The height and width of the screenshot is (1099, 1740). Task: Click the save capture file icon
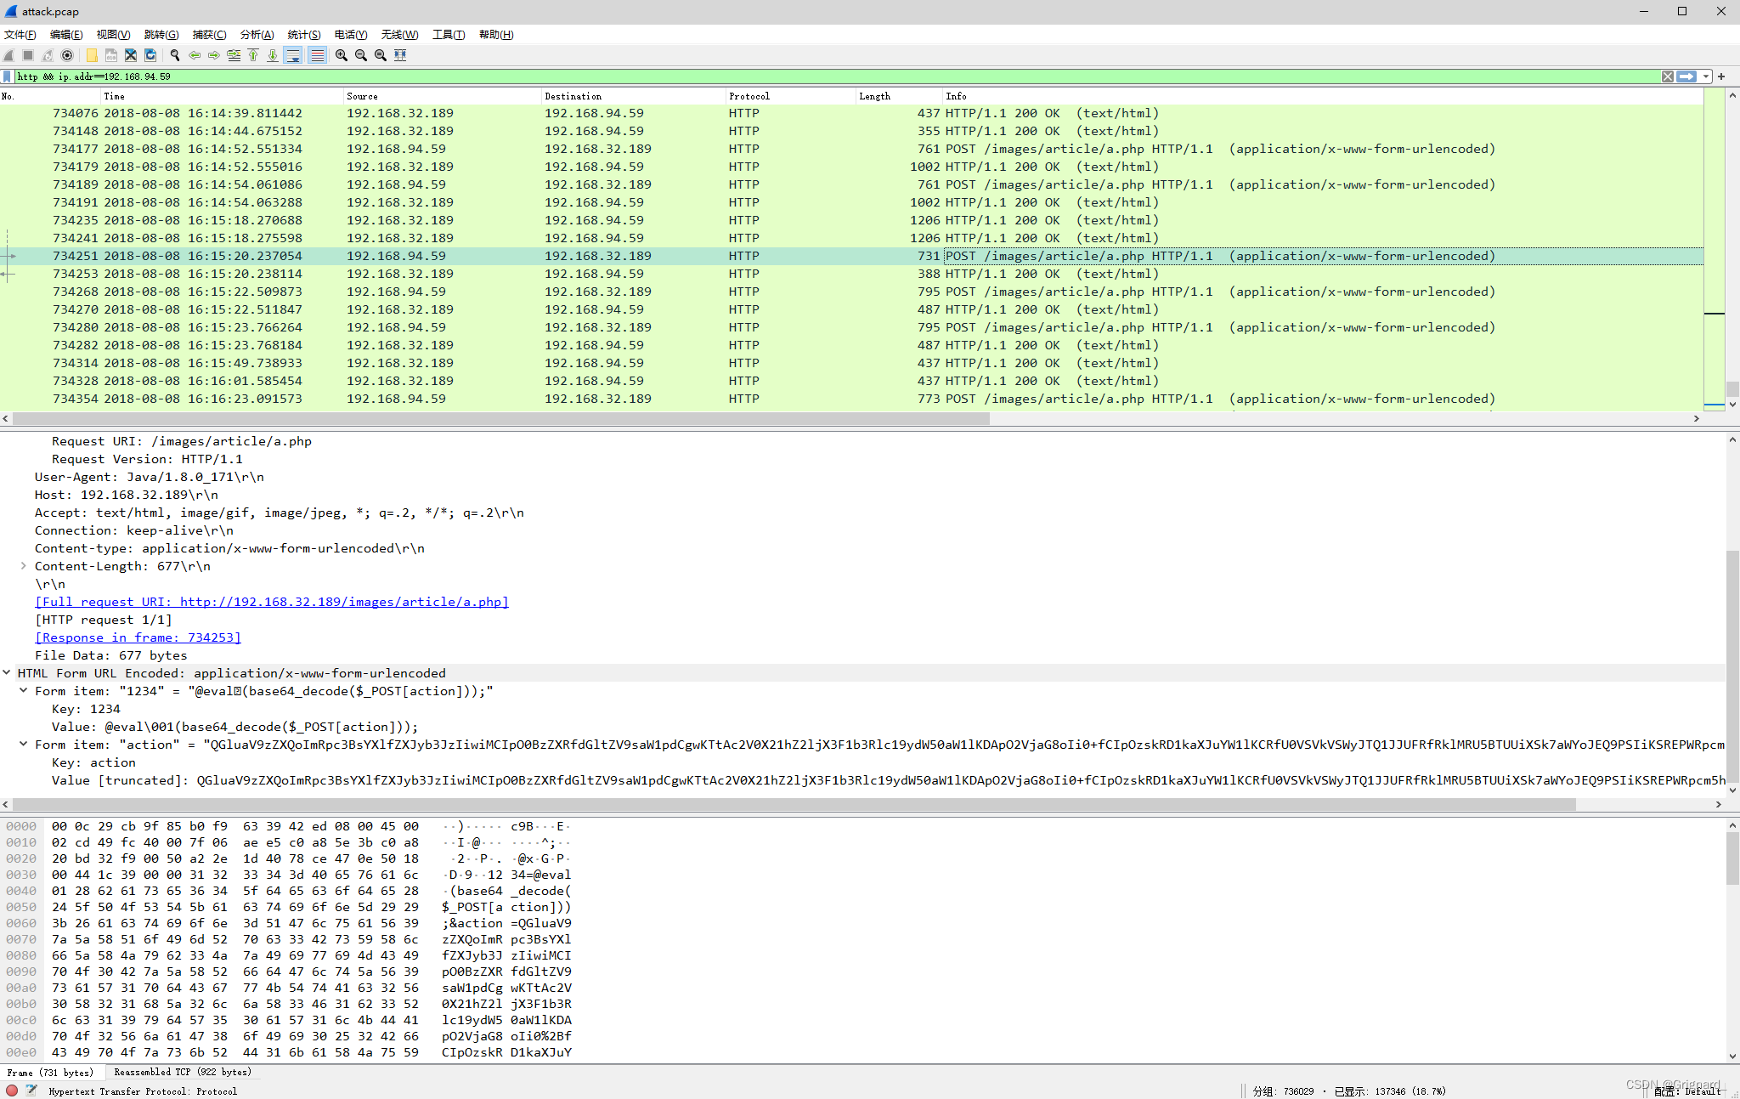[x=111, y=55]
